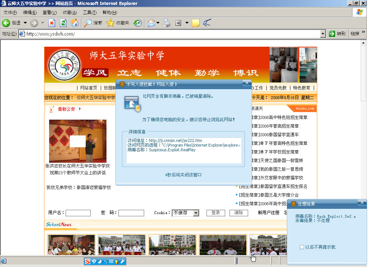Check '以后不再提示我' checkbox
370x268 pixels.
click(x=302, y=247)
